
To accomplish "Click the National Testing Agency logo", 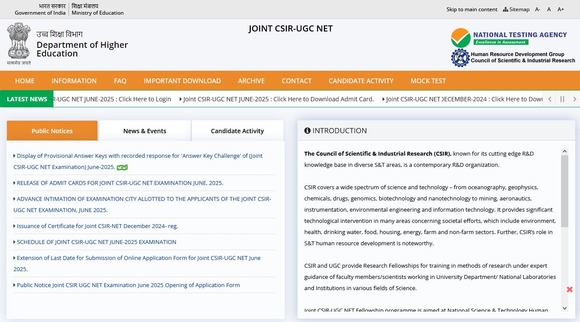I will click(x=509, y=38).
